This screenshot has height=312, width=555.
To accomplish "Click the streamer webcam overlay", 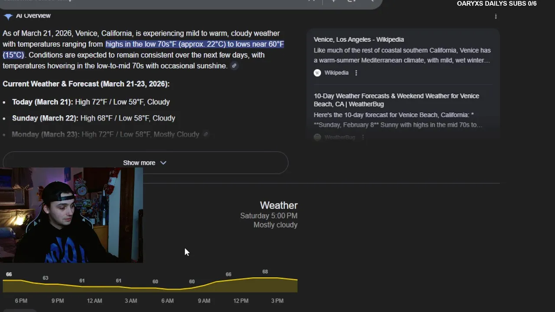I will click(x=72, y=215).
